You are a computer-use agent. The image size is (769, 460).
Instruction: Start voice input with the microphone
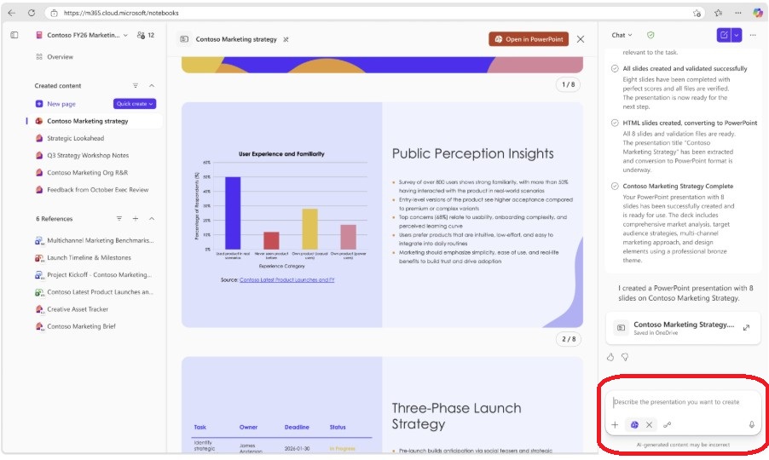point(751,425)
